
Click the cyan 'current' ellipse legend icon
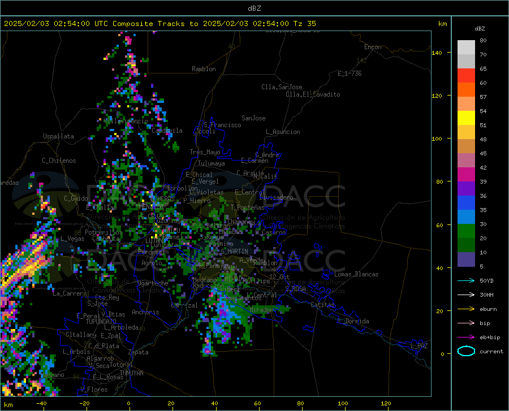click(x=466, y=351)
